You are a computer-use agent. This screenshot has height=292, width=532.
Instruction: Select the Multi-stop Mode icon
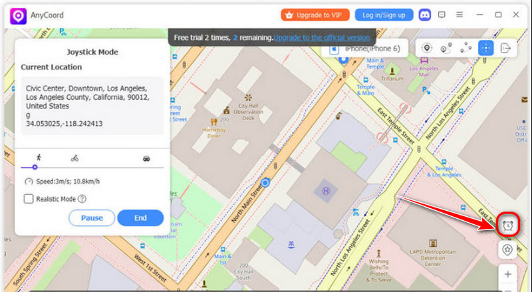466,48
